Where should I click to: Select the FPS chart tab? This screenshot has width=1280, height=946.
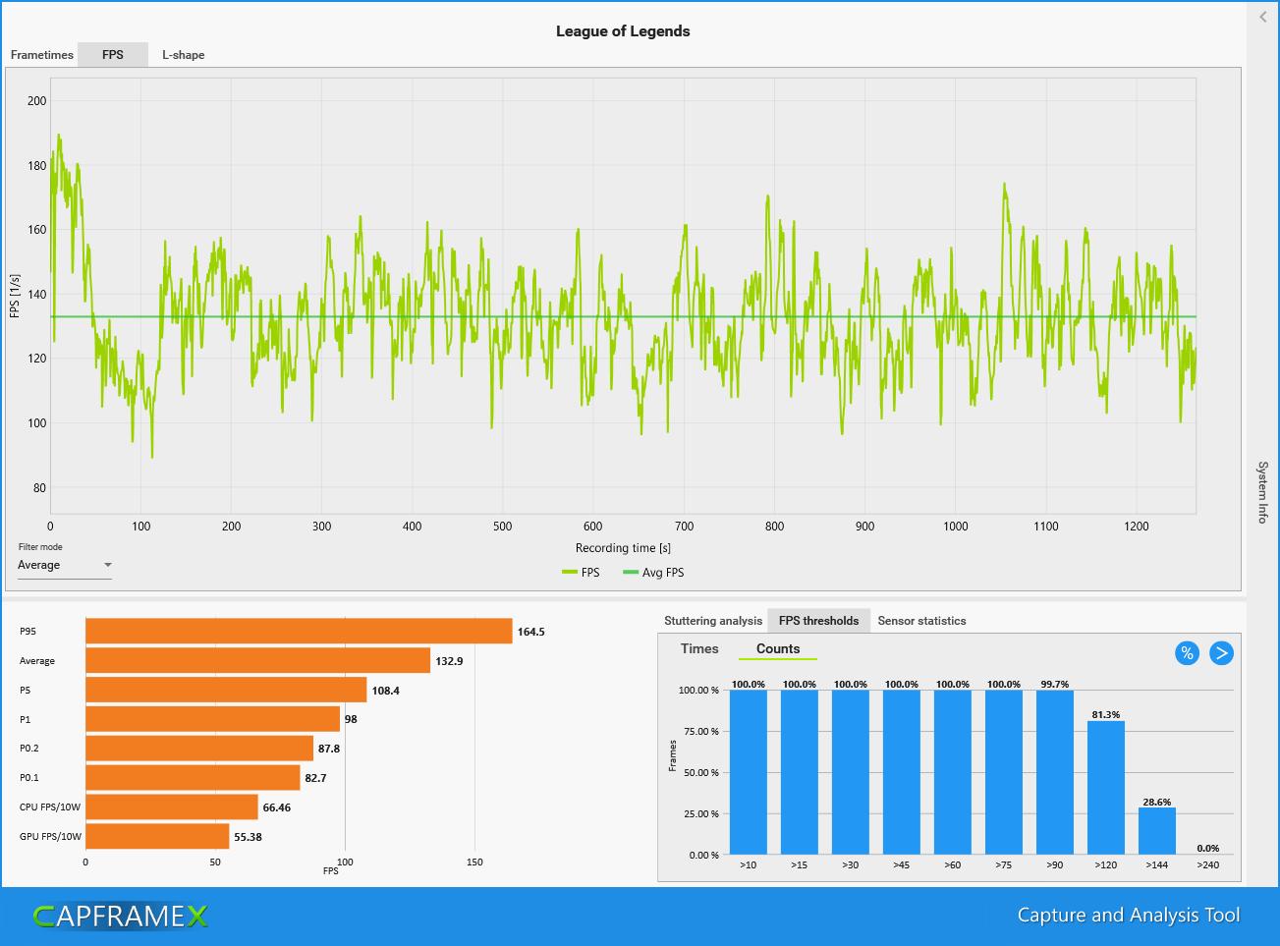[x=113, y=55]
